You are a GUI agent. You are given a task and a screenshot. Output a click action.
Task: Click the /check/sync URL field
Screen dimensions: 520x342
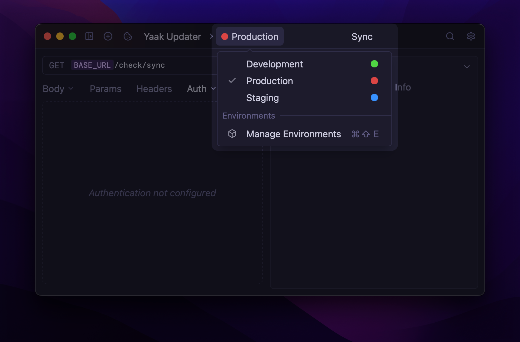(140, 65)
